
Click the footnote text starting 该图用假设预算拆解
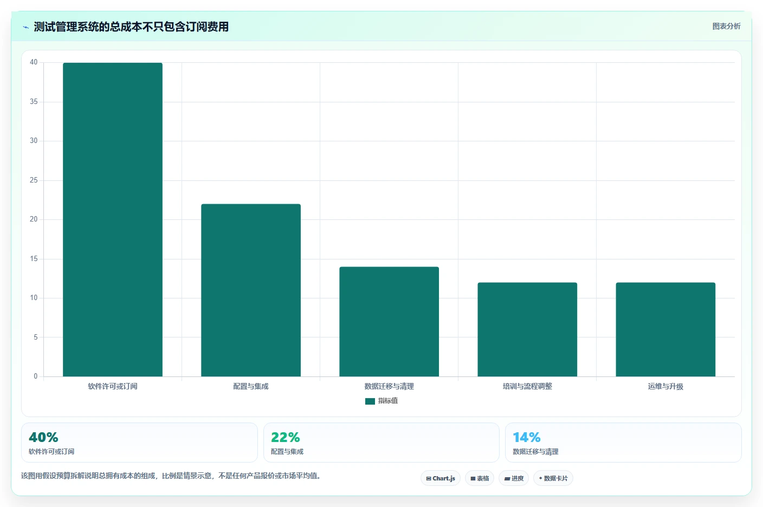(171, 476)
